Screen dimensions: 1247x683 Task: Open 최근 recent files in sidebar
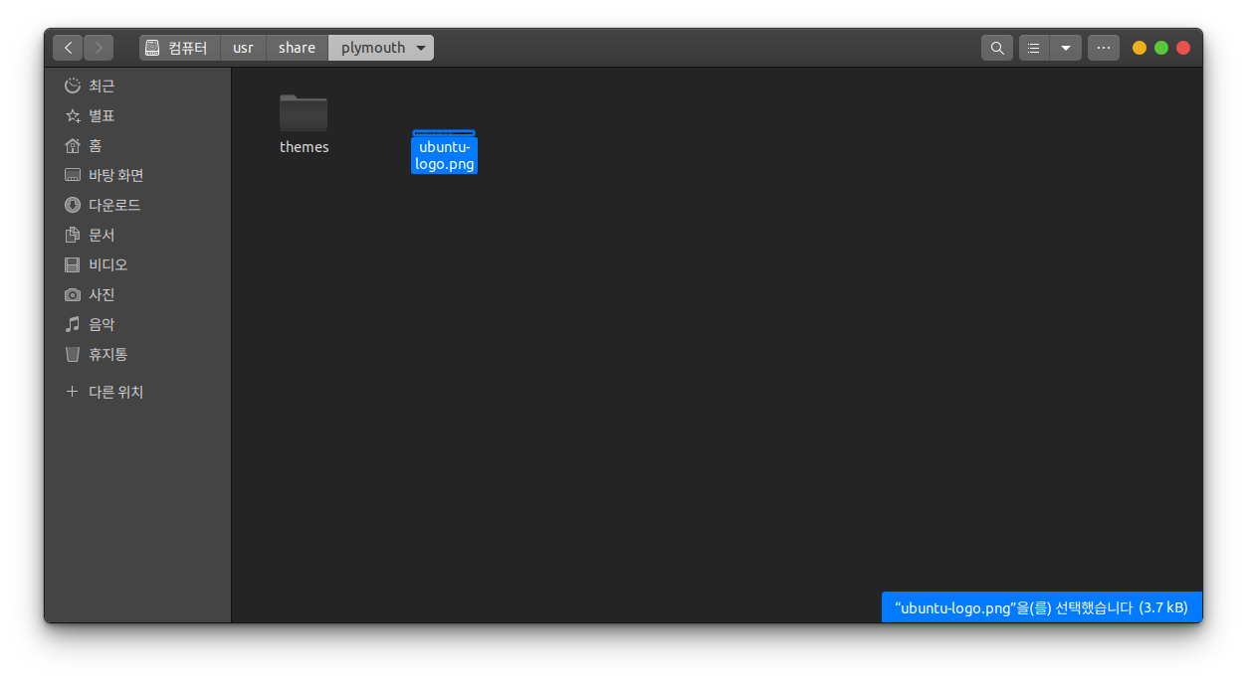(102, 85)
